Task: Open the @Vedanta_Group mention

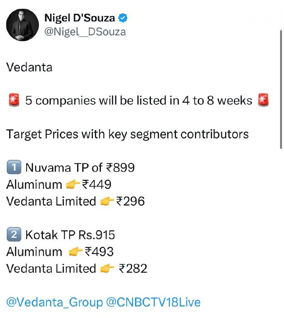Action: point(54,302)
